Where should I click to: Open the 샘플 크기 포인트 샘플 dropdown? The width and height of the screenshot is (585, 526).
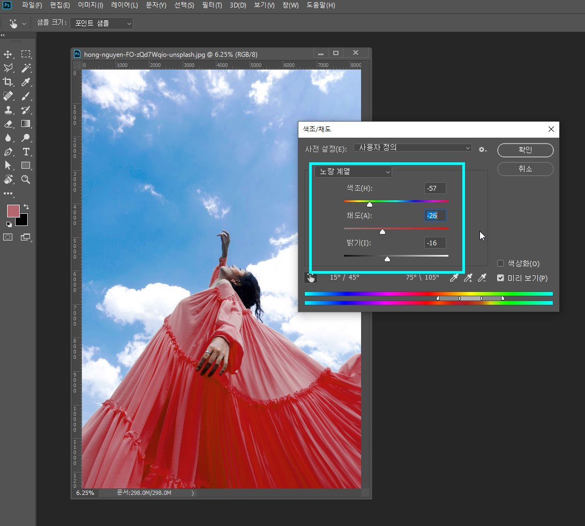pos(101,23)
